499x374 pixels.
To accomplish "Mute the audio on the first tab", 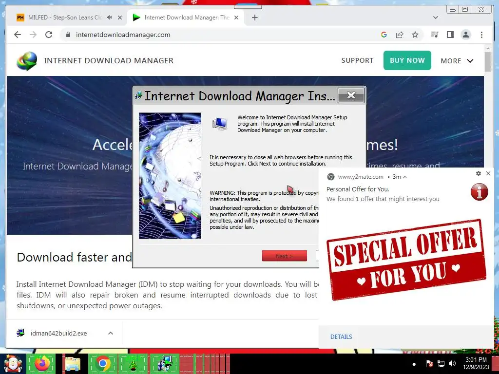I will click(110, 18).
